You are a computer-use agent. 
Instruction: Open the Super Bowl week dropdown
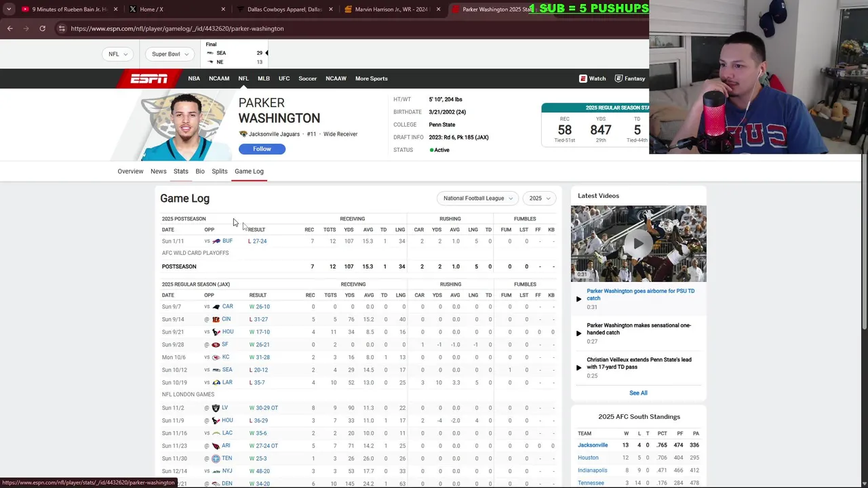(x=170, y=54)
